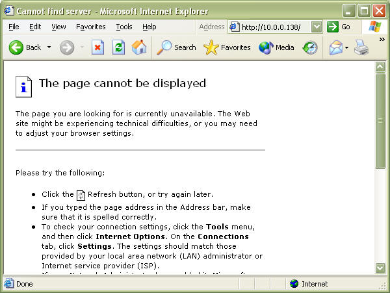Print the page with printer icon

[x=362, y=47]
